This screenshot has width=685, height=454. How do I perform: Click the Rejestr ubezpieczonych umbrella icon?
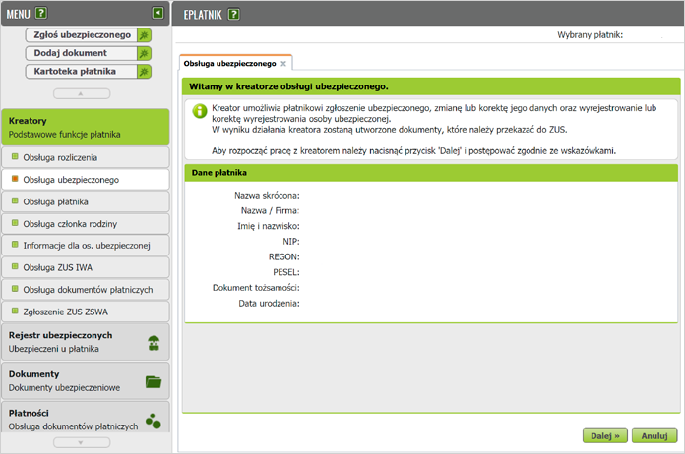tap(154, 343)
